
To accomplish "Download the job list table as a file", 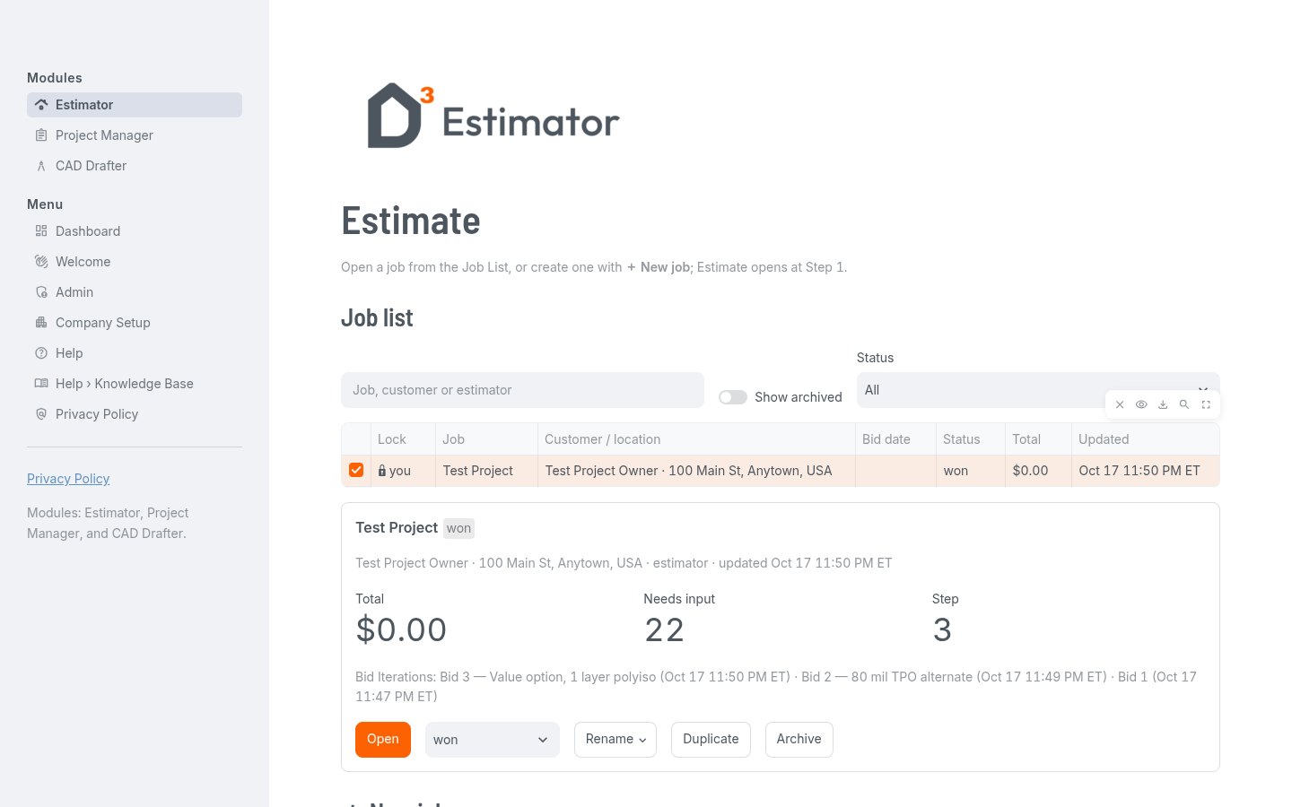I will click(x=1163, y=404).
